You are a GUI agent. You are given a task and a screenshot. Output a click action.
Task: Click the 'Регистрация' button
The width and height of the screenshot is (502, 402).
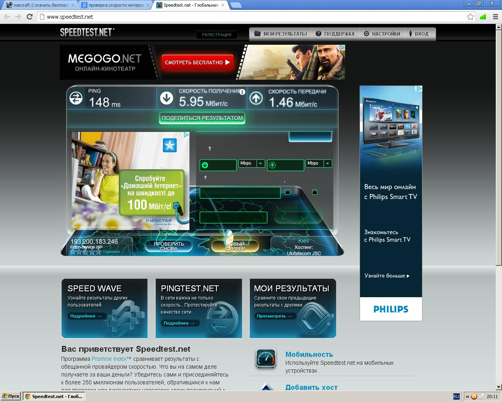coord(216,35)
